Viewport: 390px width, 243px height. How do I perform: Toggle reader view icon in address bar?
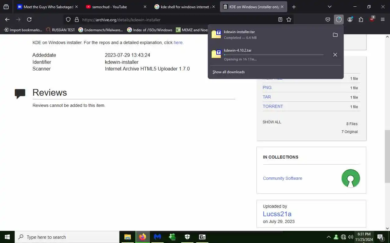[x=280, y=19]
